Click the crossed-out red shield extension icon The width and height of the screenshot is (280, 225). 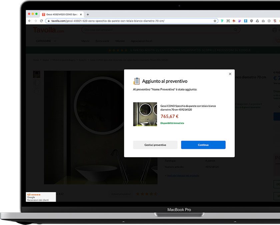click(275, 21)
